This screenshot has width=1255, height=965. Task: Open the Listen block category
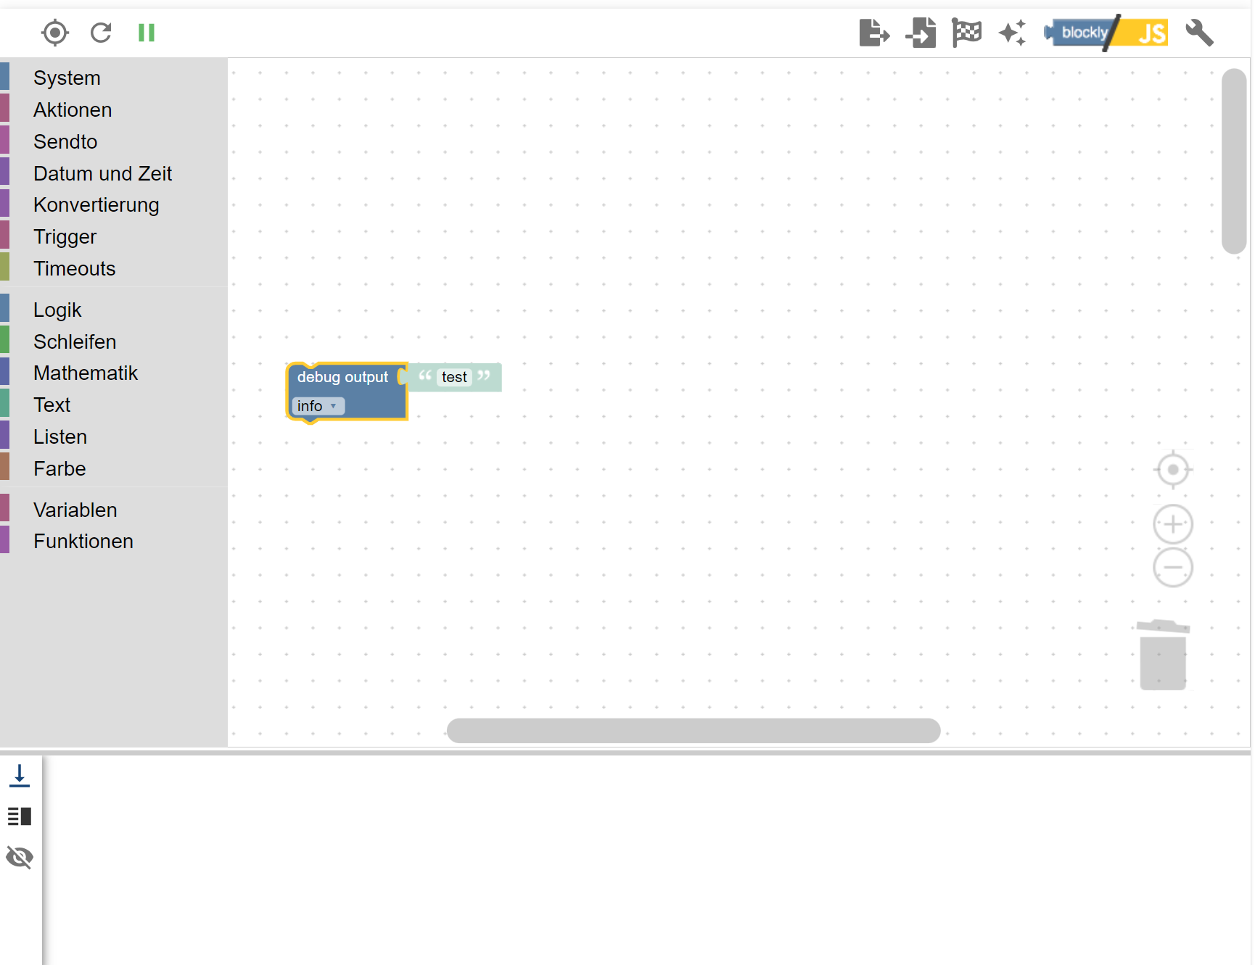click(114, 437)
